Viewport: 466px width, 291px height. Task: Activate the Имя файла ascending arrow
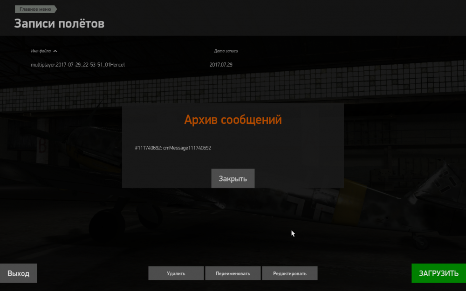(55, 51)
